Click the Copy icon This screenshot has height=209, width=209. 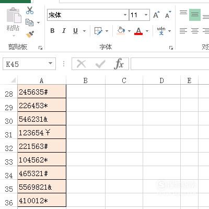(x=29, y=22)
